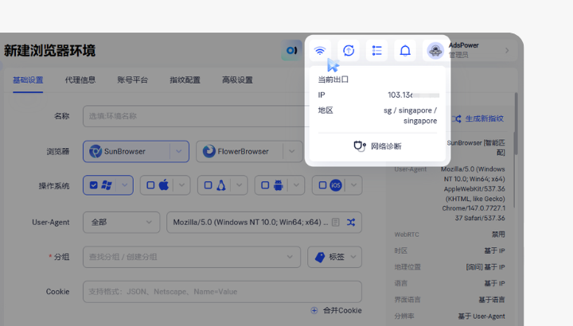Click the 时区 基于 IP value
The image size is (573, 326).
(x=494, y=250)
